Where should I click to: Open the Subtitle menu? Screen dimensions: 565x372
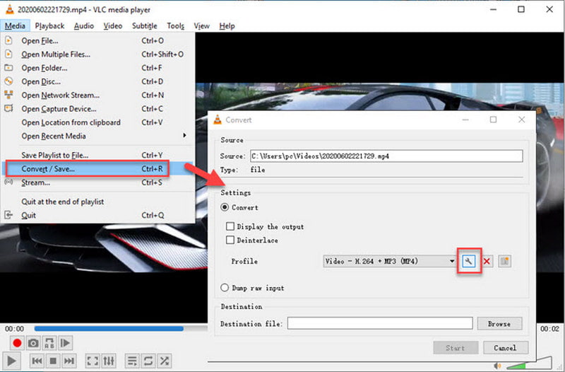pyautogui.click(x=145, y=25)
